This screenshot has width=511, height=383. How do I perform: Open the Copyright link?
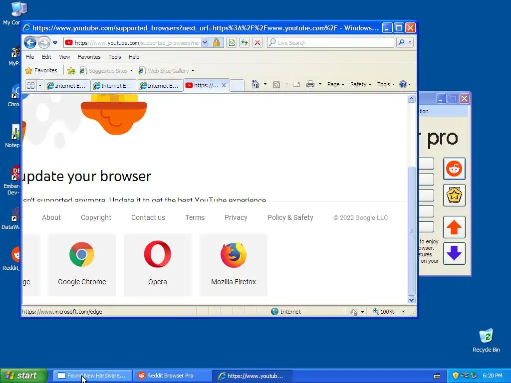(x=96, y=217)
